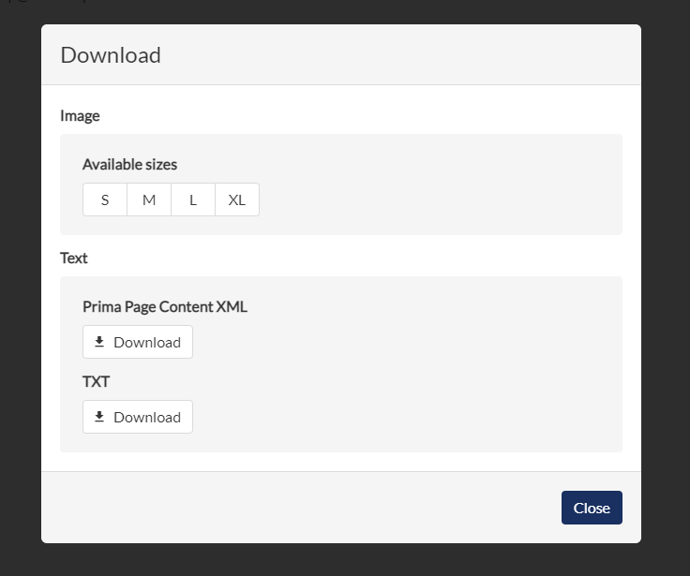Click the Prima Page Content XML label
The width and height of the screenshot is (690, 576).
pyautogui.click(x=165, y=307)
